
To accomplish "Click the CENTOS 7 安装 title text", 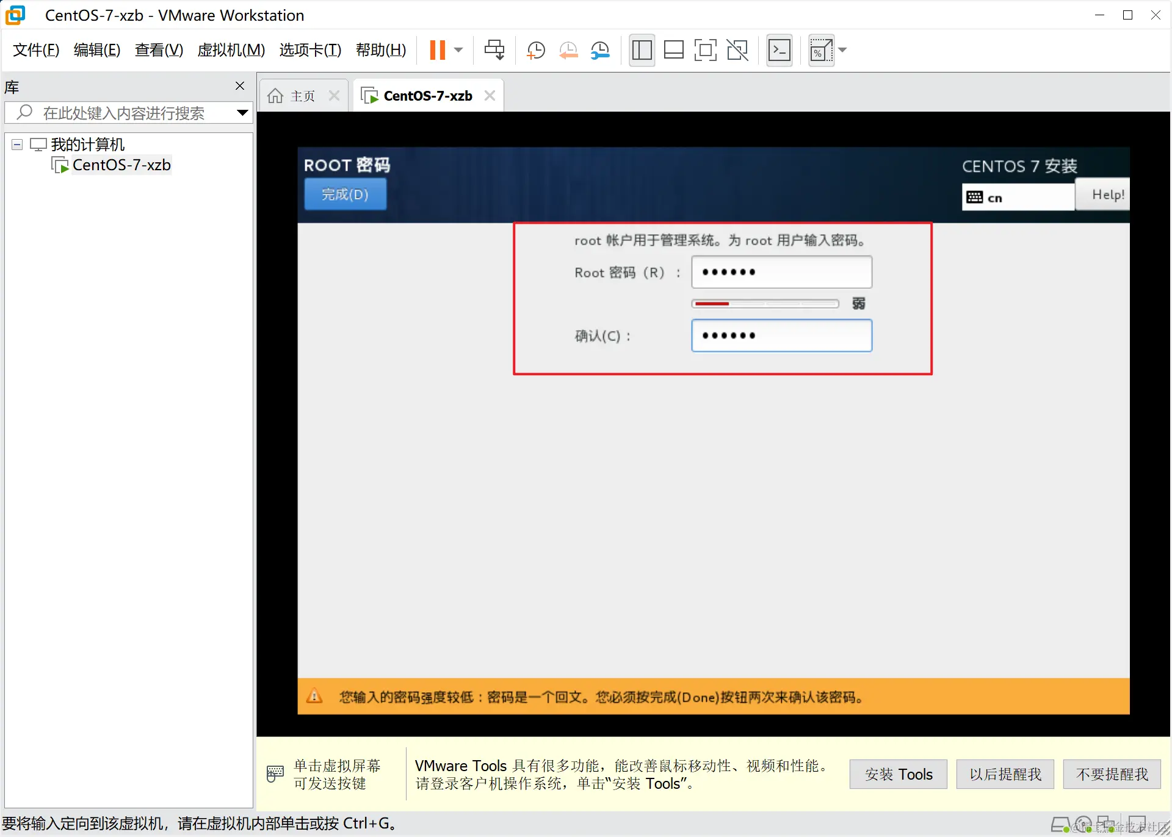I will [x=1019, y=166].
